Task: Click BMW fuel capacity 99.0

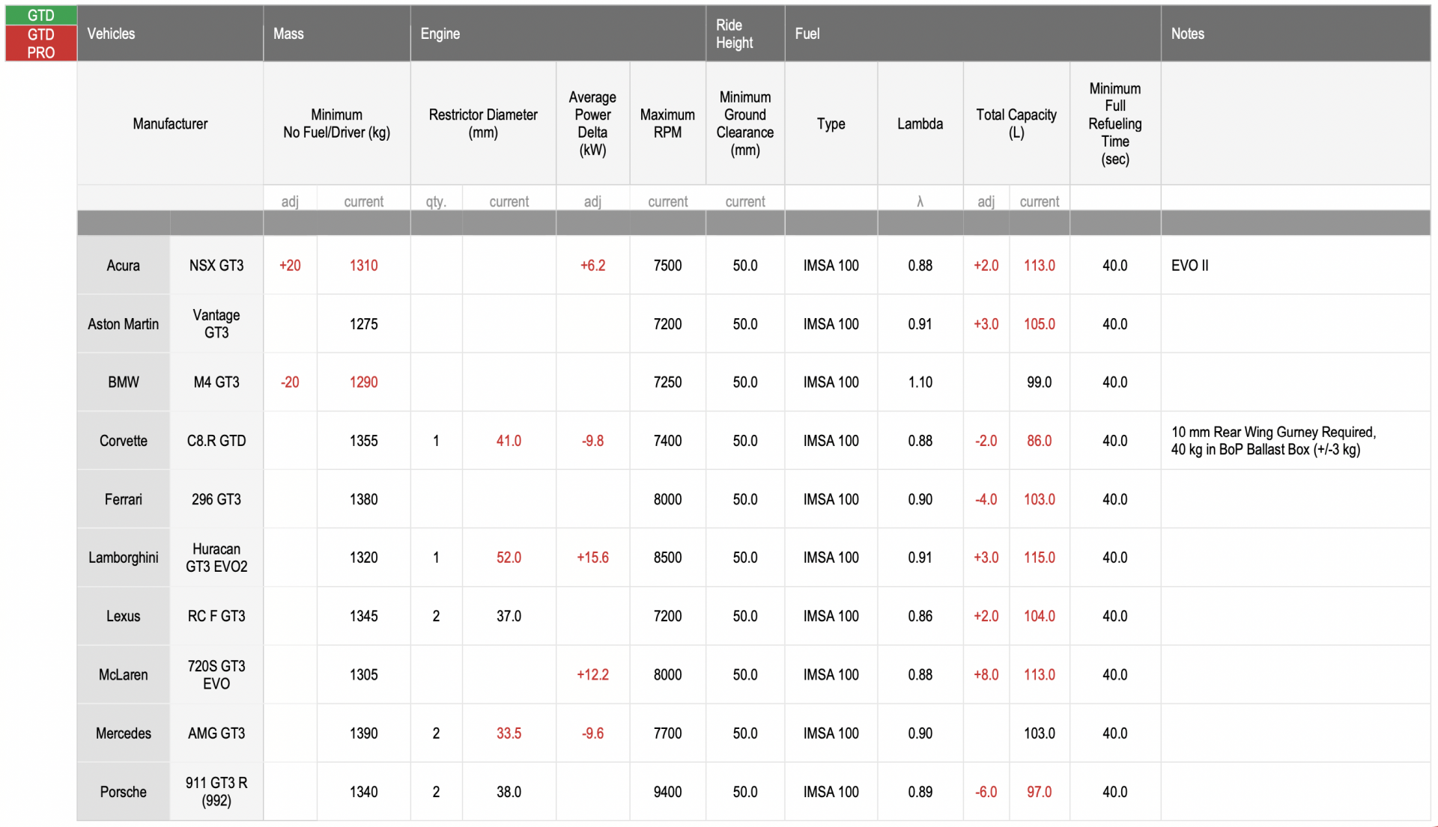Action: point(1040,382)
